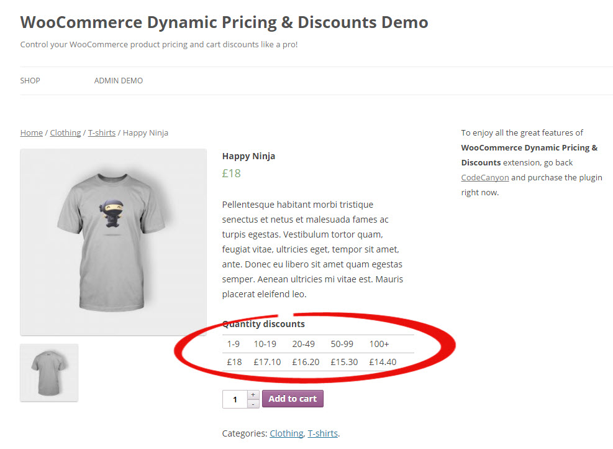The height and width of the screenshot is (449, 613).
Task: Open the SHOP menu item
Action: (x=30, y=81)
